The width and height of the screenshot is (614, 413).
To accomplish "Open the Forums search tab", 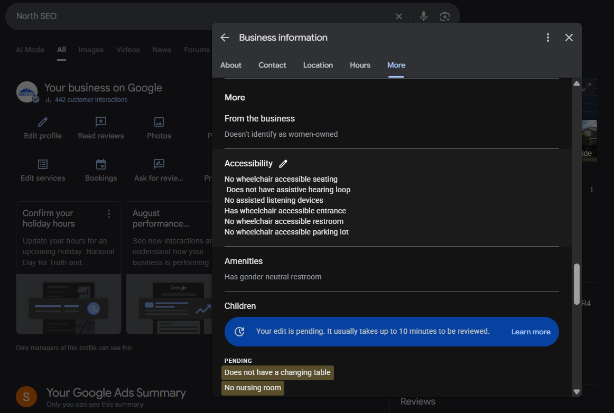I will coord(197,50).
